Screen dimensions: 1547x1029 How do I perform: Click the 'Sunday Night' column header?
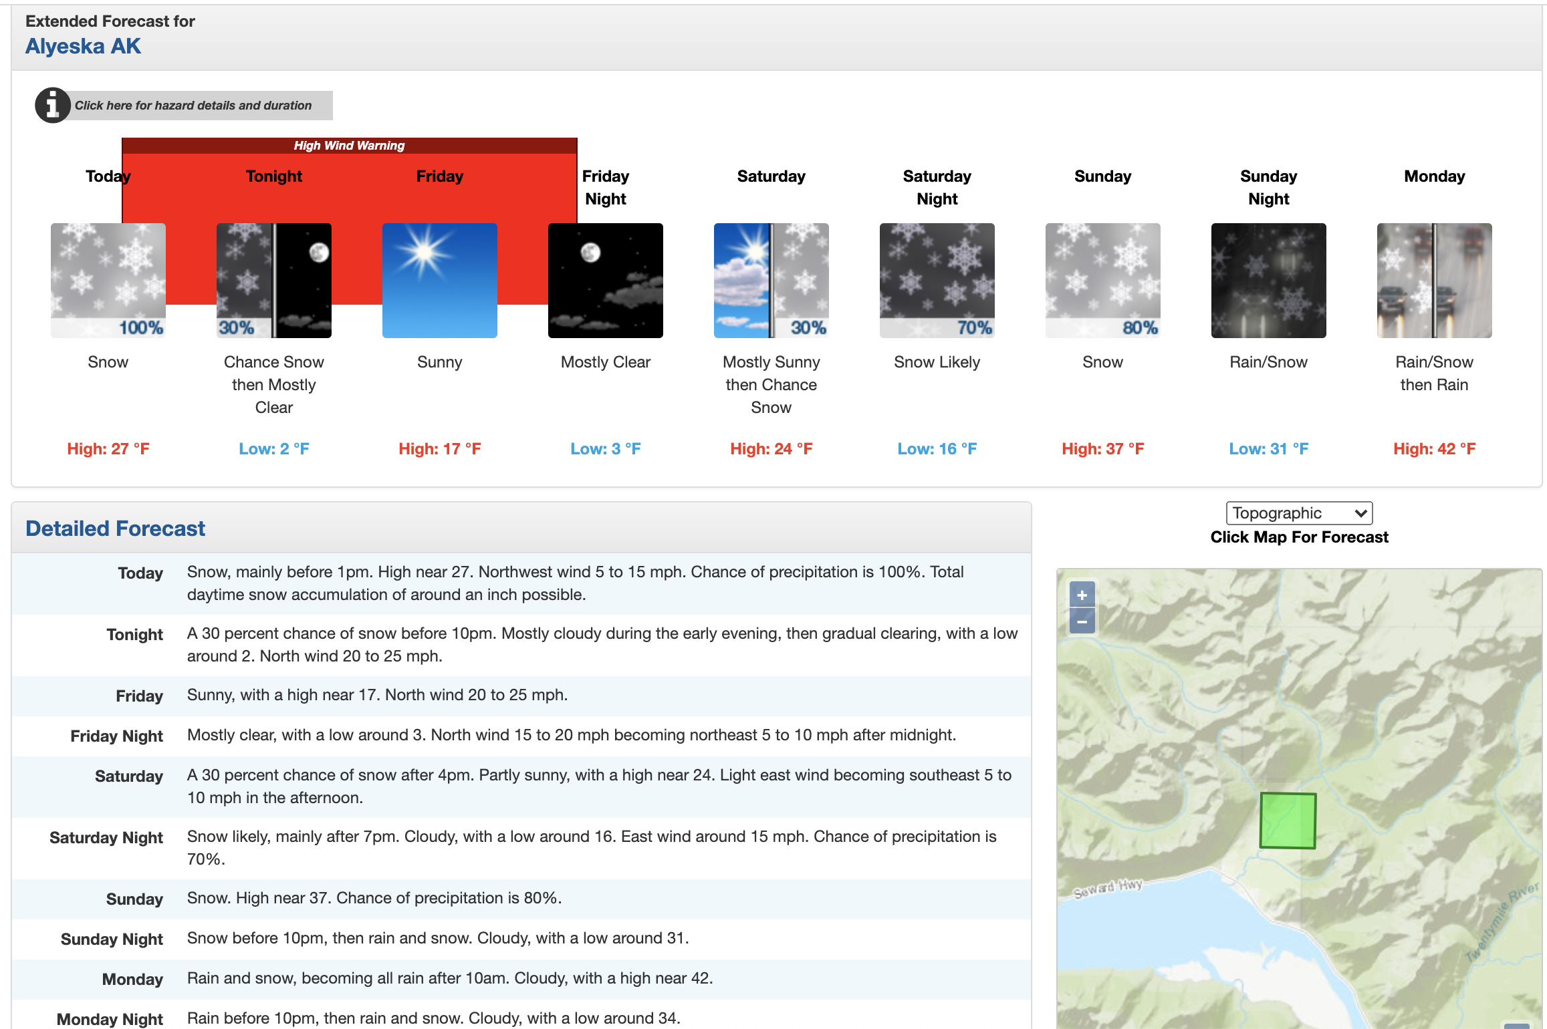click(1269, 188)
